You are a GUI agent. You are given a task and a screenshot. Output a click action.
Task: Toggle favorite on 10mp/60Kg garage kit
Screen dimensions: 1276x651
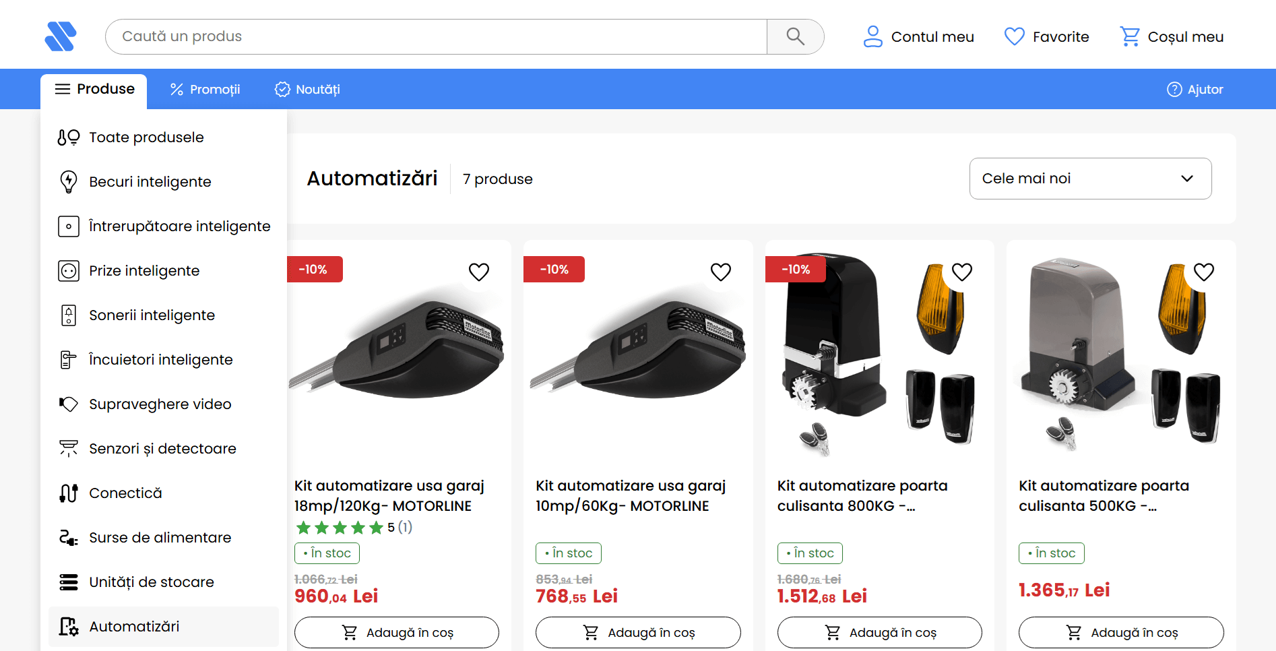click(x=721, y=272)
